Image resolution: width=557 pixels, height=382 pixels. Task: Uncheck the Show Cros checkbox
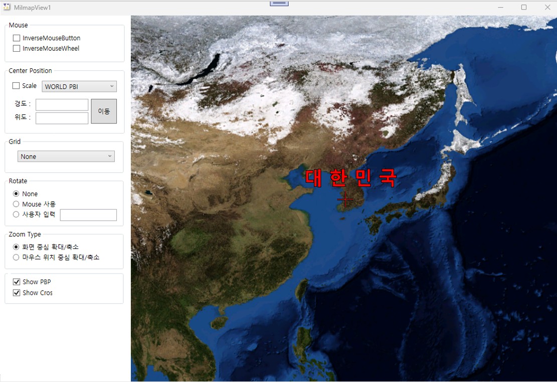pyautogui.click(x=17, y=293)
